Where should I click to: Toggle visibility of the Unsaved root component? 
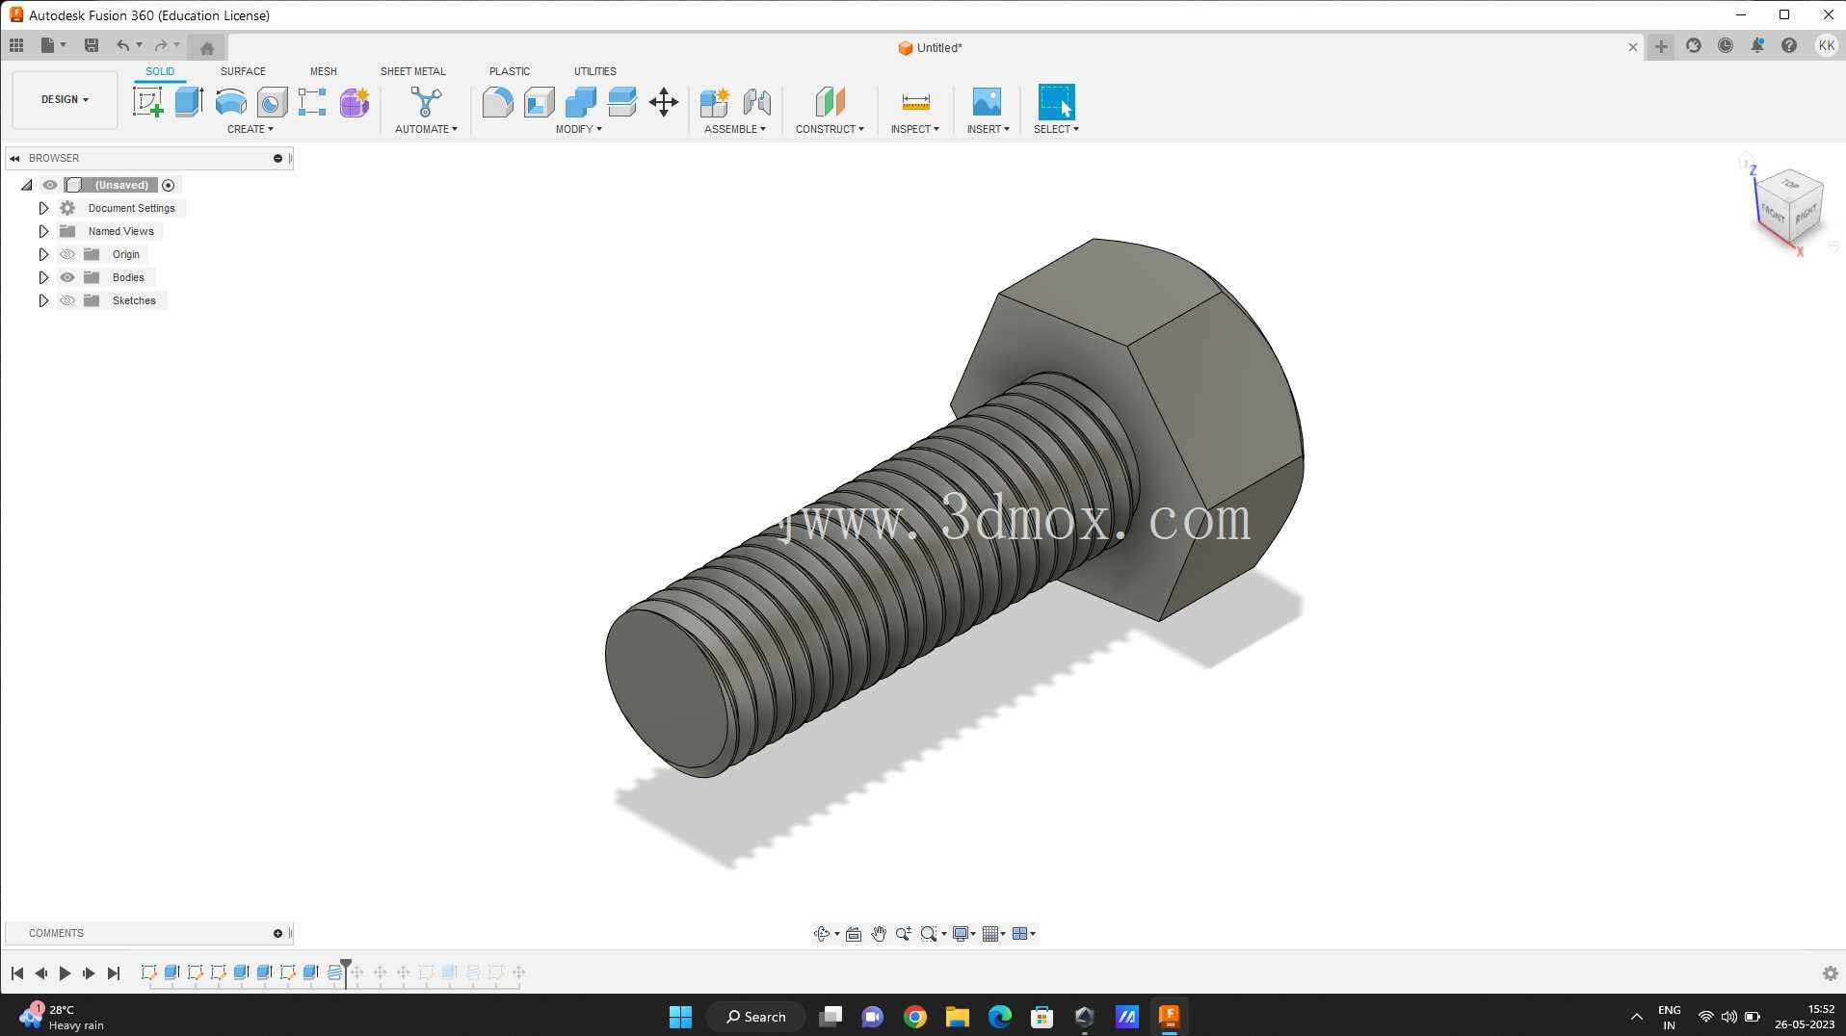(50, 185)
